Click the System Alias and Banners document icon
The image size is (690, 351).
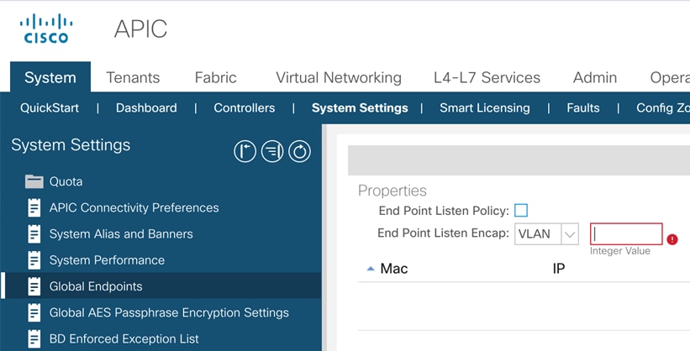coord(34,234)
